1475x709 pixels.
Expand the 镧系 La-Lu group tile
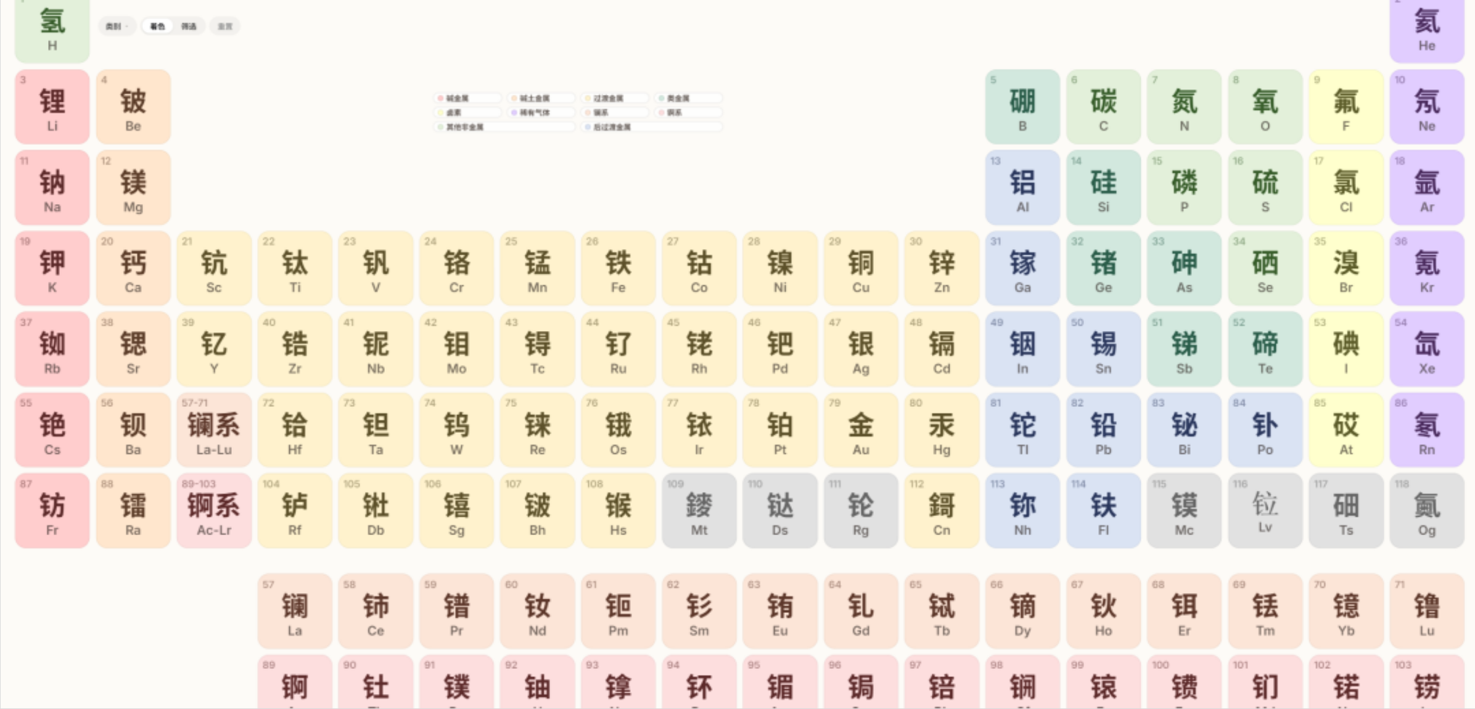214,430
